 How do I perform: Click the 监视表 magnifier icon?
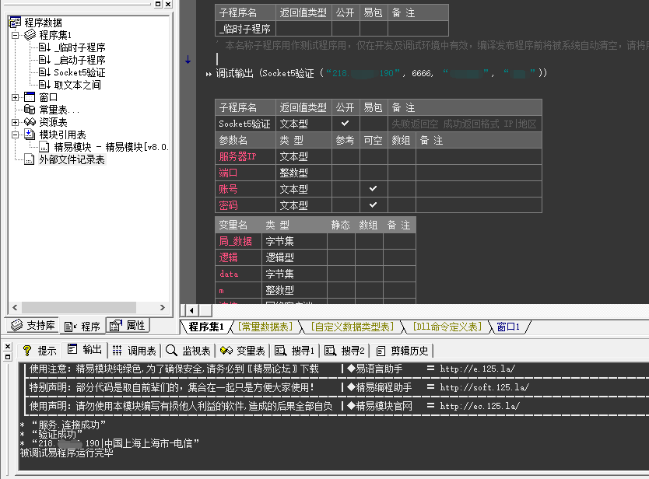(171, 351)
